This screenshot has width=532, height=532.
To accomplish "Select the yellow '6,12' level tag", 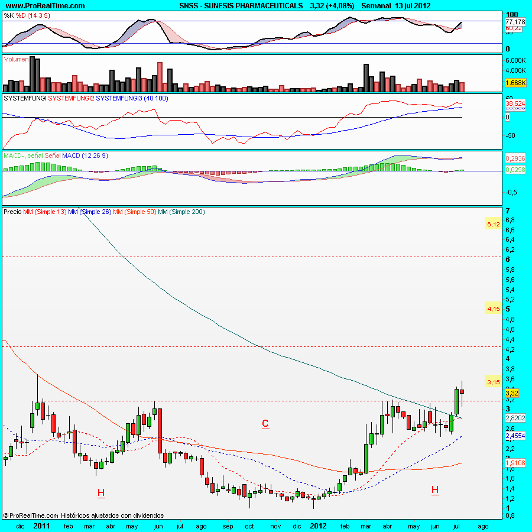I will click(494, 224).
